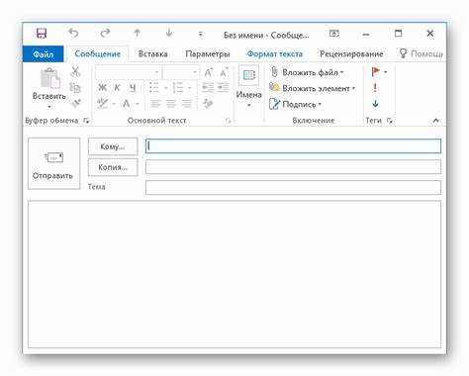The width and height of the screenshot is (469, 376).
Task: Mark message as low importance
Action: [375, 104]
